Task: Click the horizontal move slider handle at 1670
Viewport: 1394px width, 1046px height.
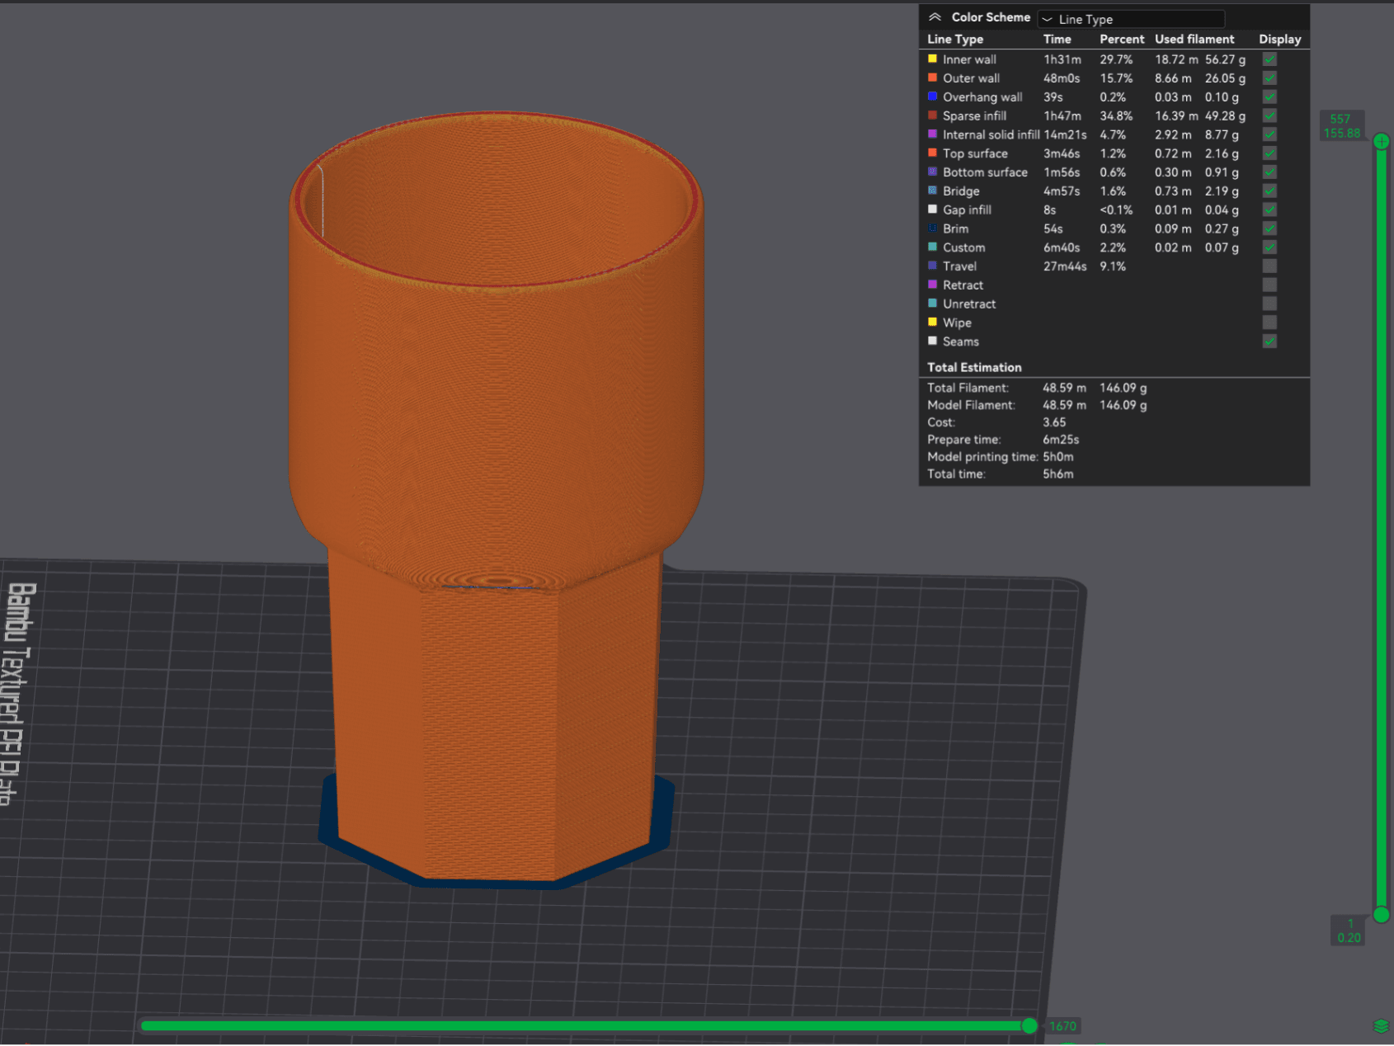Action: tap(1029, 1025)
